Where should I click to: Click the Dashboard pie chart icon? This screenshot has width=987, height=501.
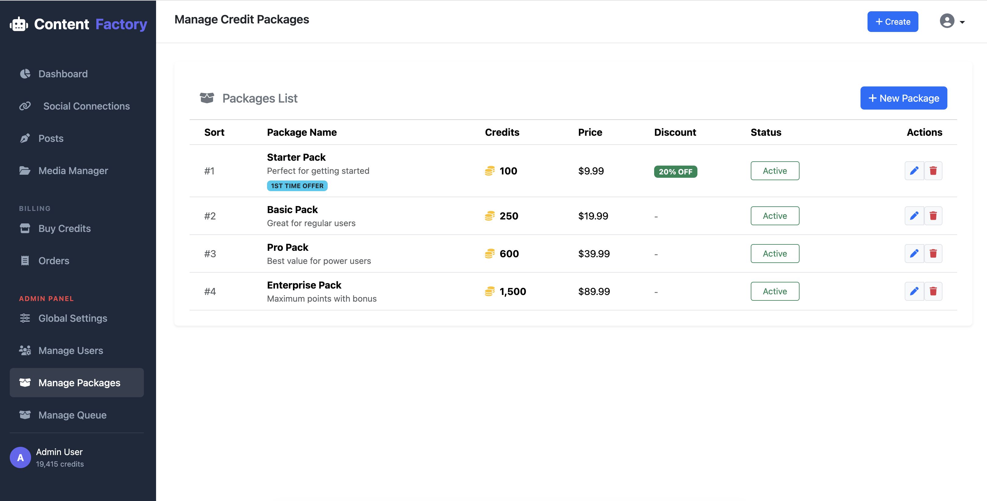[x=25, y=74]
